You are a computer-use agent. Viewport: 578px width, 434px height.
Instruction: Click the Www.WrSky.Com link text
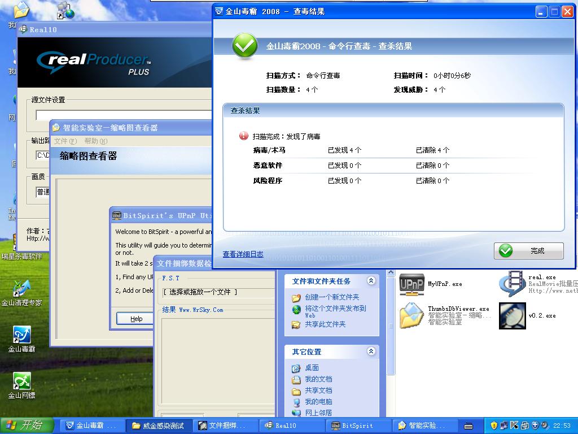[201, 310]
